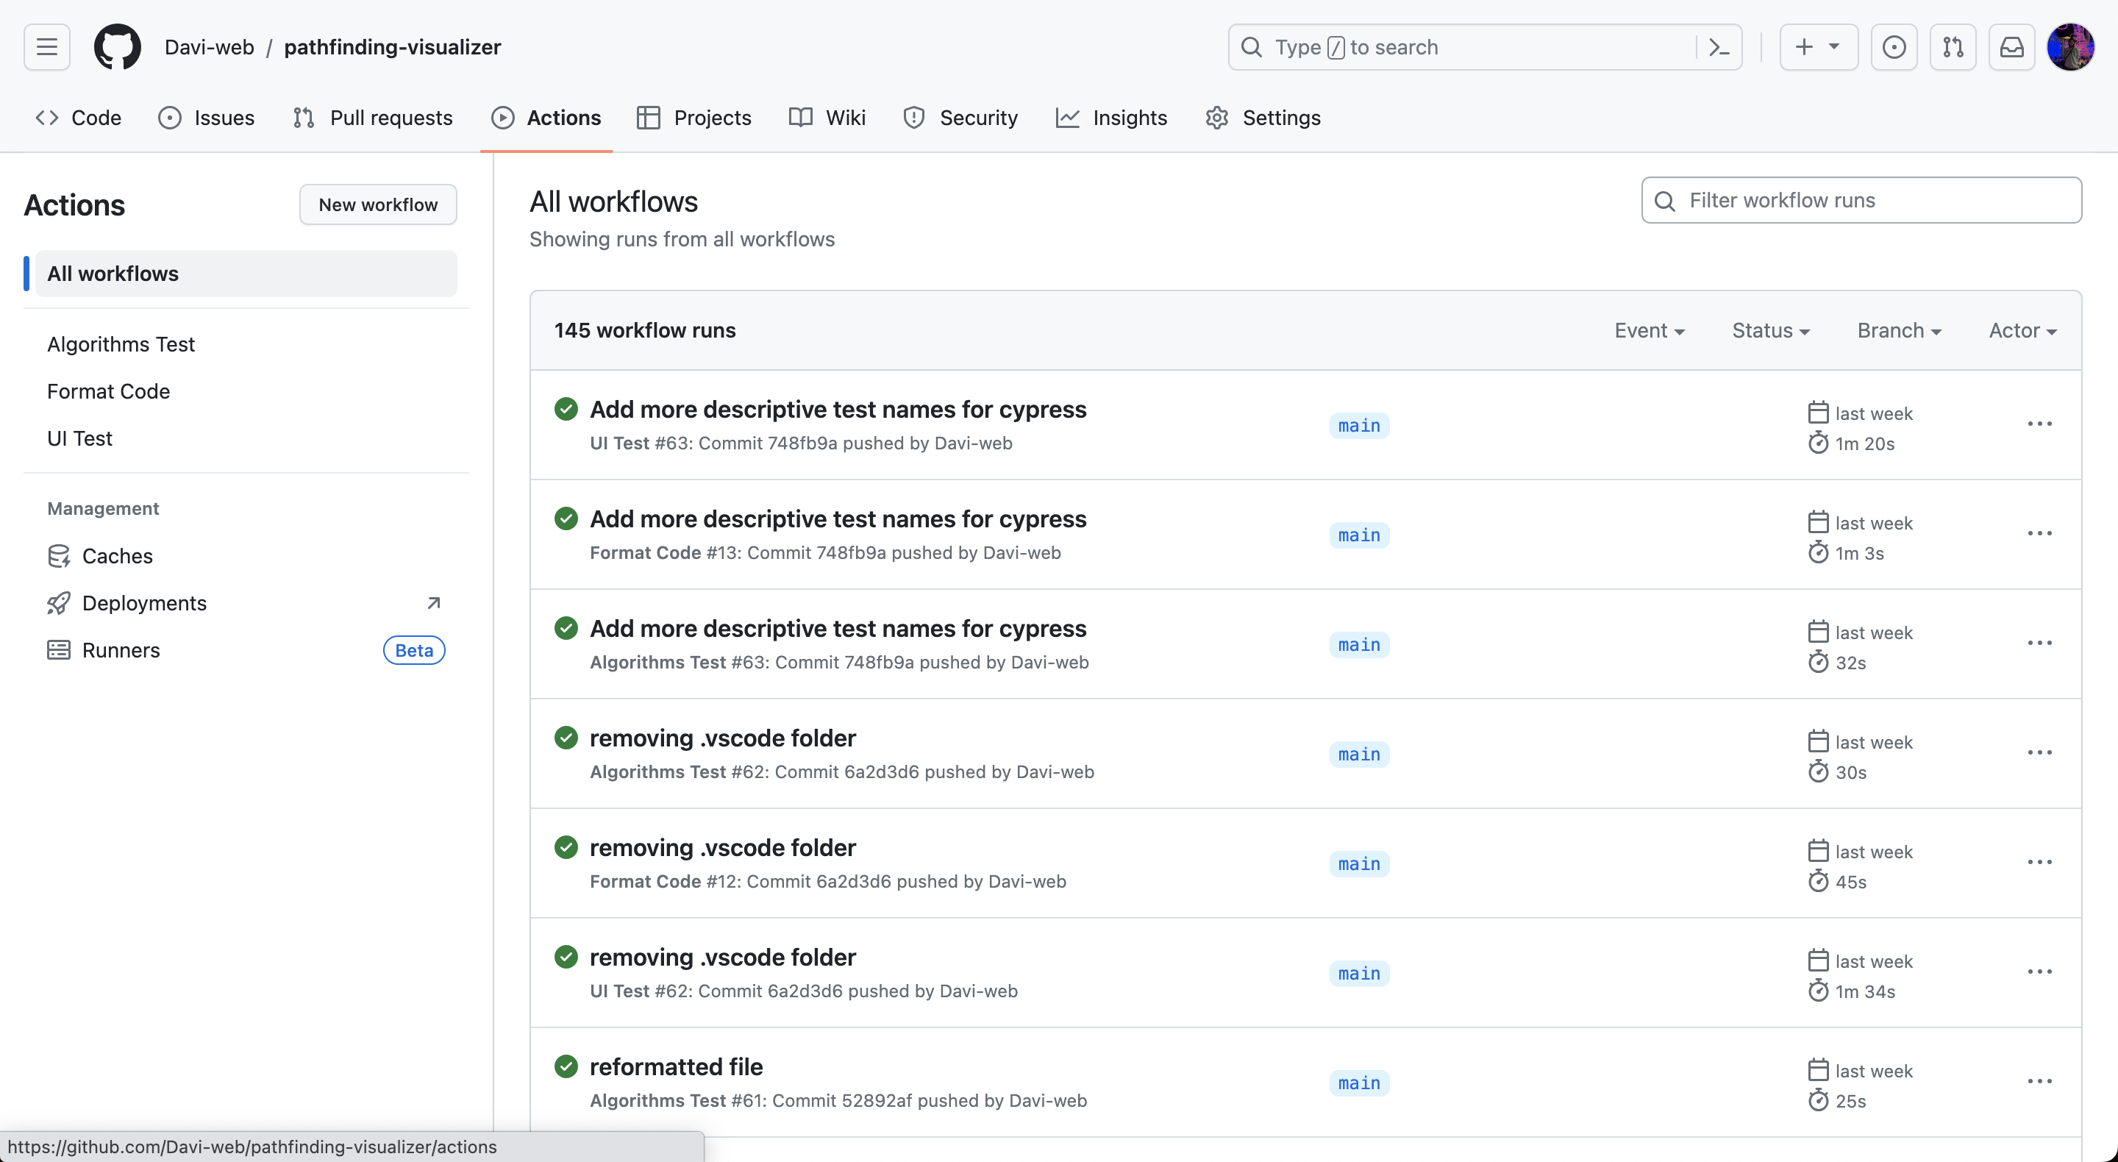2118x1162 pixels.
Task: Select the Algorithms Test workflow in sidebar
Action: tap(120, 345)
